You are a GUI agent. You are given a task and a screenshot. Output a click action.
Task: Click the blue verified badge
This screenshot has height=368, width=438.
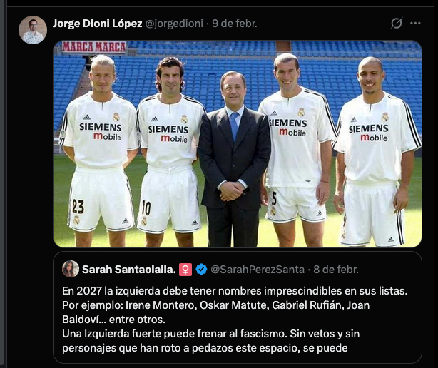(x=201, y=270)
